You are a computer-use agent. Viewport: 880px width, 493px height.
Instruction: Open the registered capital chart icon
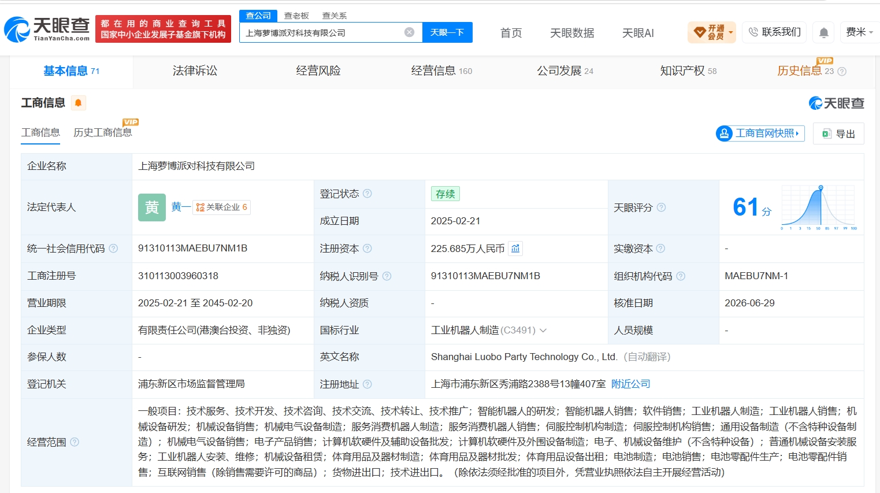click(x=515, y=249)
